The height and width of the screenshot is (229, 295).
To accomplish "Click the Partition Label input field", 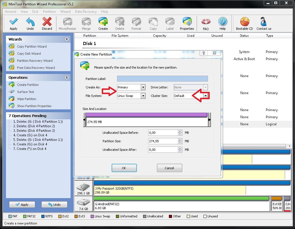I will tap(162, 79).
